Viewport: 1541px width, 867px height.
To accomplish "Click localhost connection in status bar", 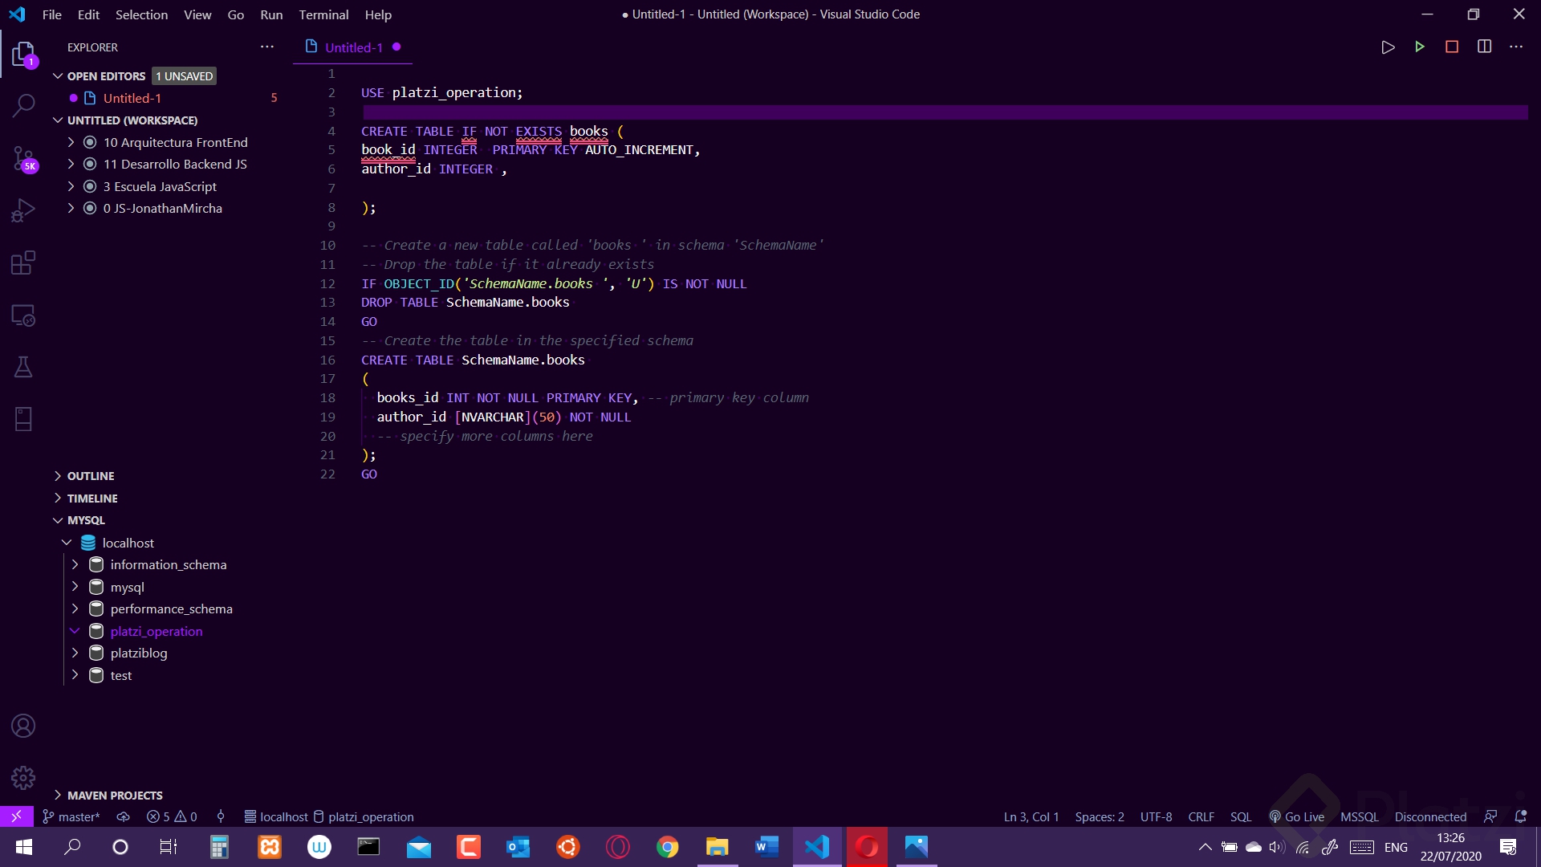I will (x=276, y=816).
